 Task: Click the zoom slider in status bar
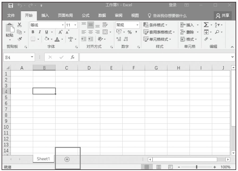pyautogui.click(x=196, y=167)
